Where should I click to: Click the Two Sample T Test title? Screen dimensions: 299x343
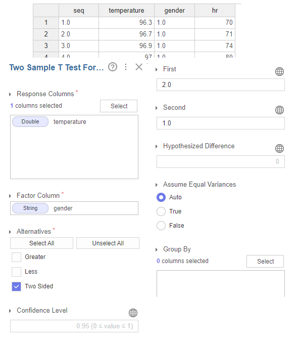click(x=57, y=67)
